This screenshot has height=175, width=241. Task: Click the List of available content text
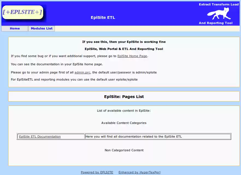124,111
